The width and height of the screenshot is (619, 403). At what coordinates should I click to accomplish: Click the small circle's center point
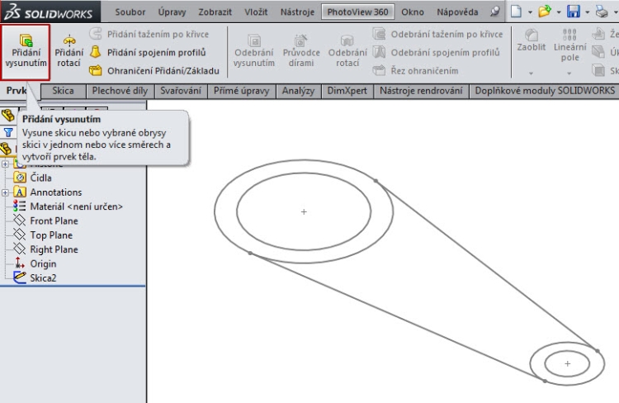click(x=567, y=363)
